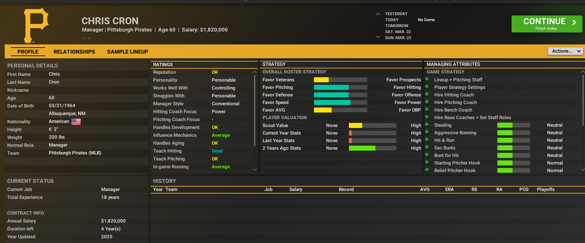The image size is (585, 243).
Task: Click the Ratings panel scroll up arrow
Action: pyautogui.click(x=255, y=72)
